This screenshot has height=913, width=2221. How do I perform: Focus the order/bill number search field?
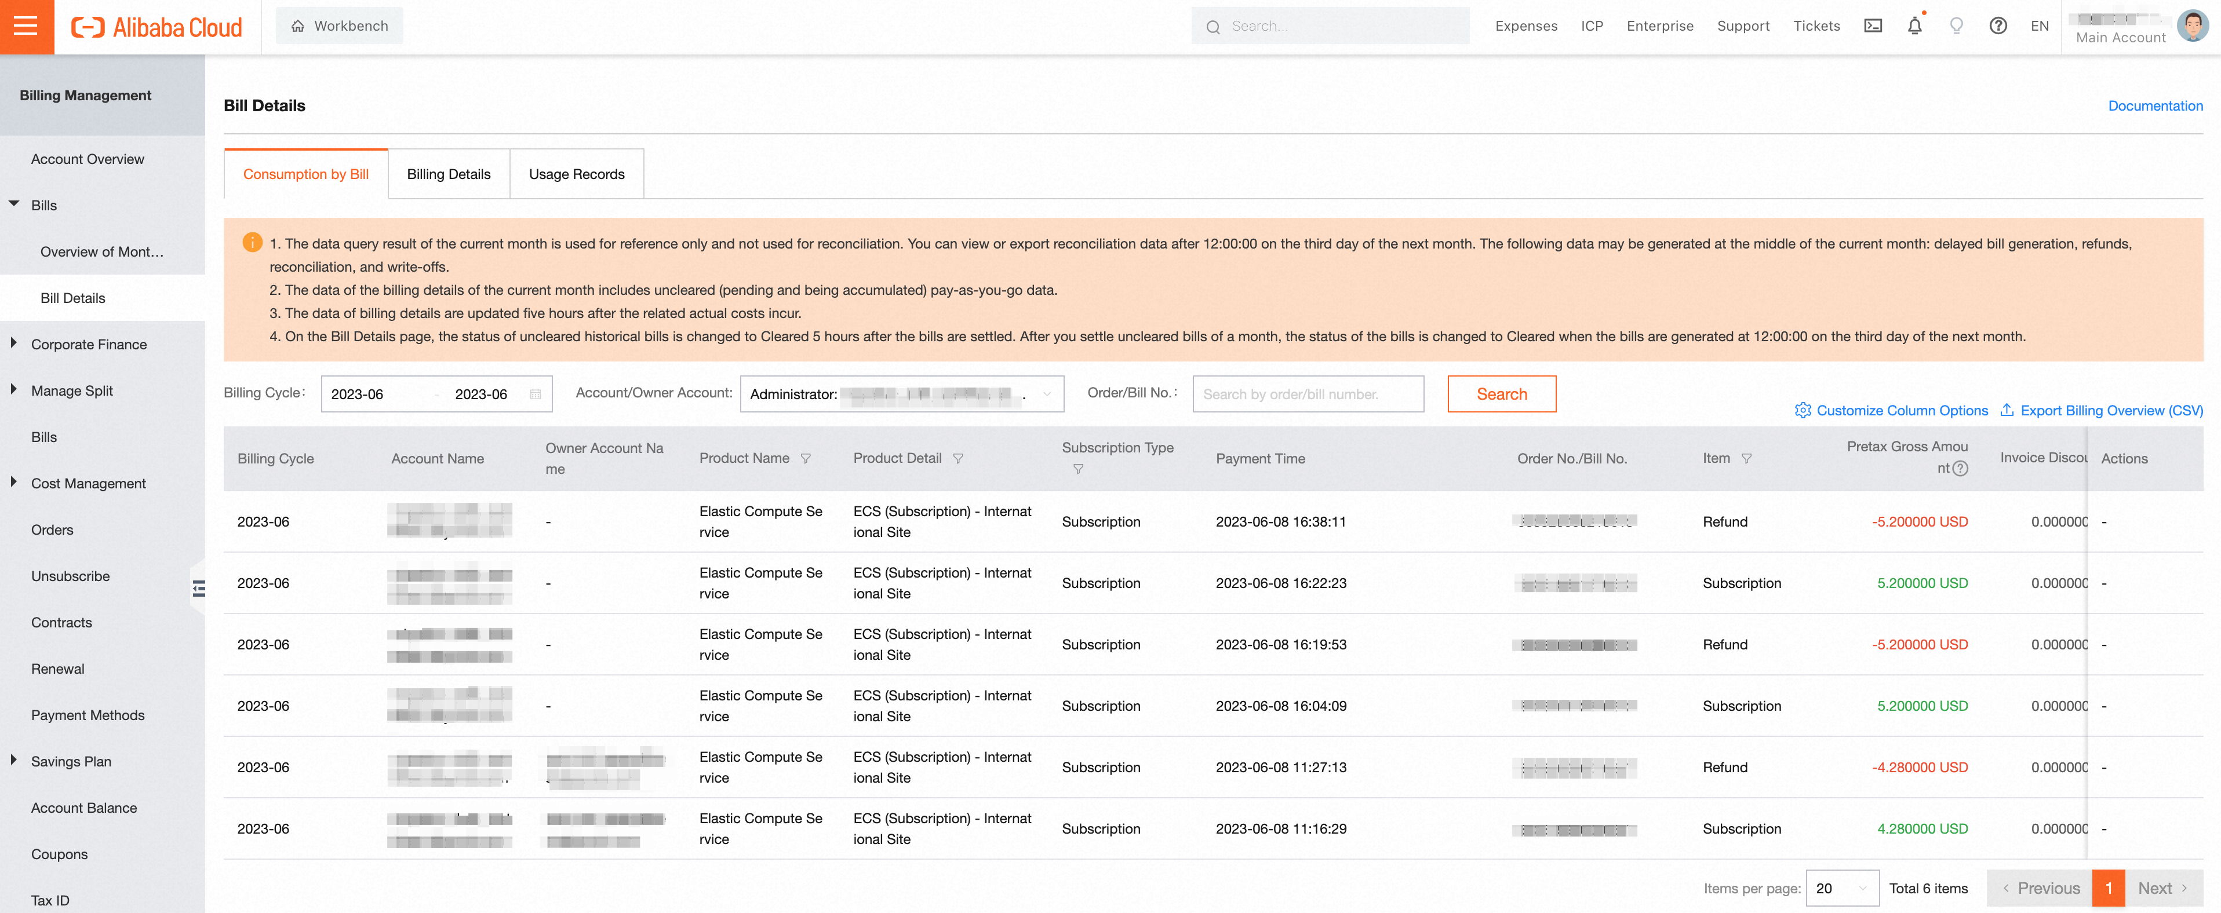[x=1308, y=394]
